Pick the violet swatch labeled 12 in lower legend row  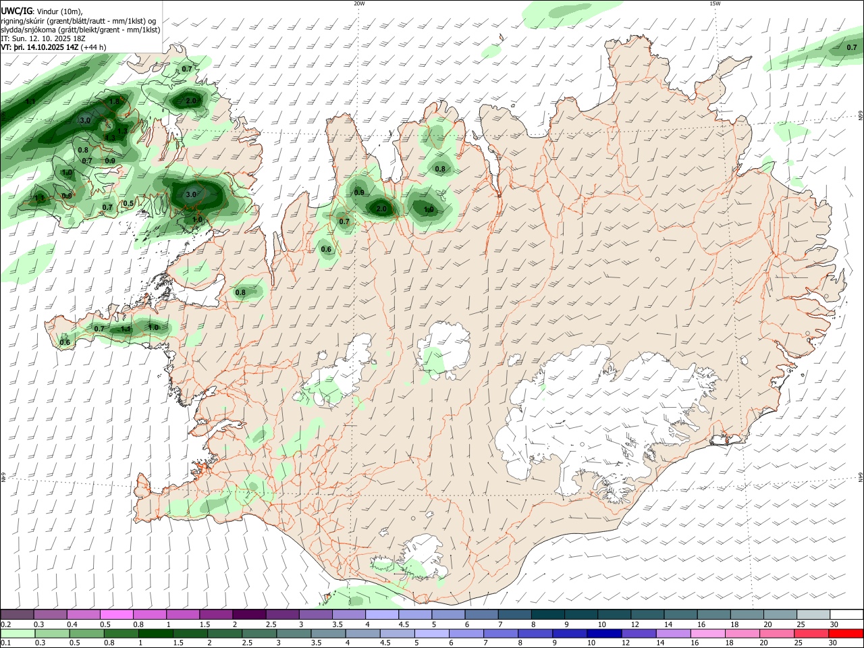(639, 633)
